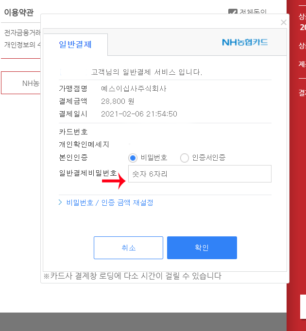This screenshot has width=306, height=331.
Task: Click the 전자금융거래 terms row behind dialog
Action: pos(22,33)
